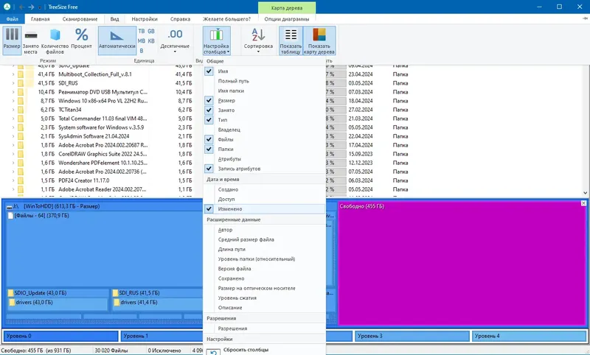The image size is (590, 355).
Task: Click Показать таблицу button
Action: point(291,41)
